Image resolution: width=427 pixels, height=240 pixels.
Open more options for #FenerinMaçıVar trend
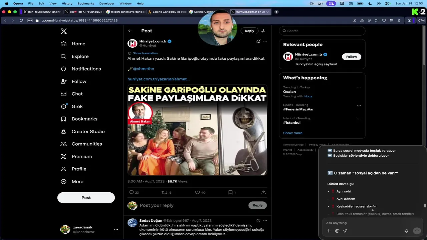click(x=359, y=106)
